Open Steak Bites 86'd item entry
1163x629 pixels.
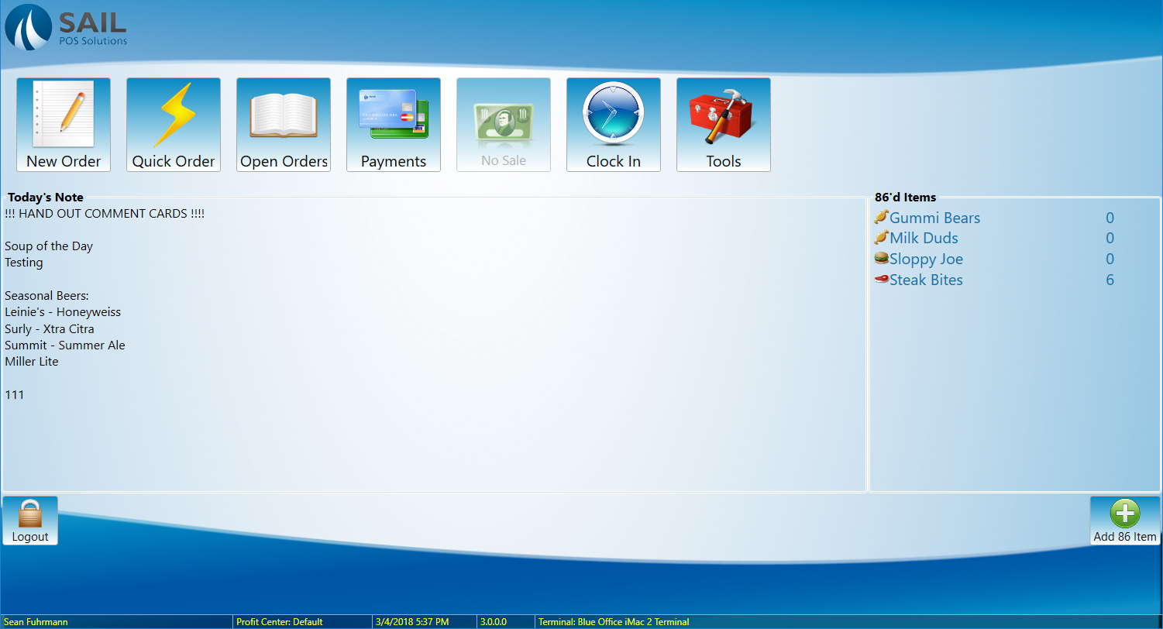pyautogui.click(x=926, y=280)
